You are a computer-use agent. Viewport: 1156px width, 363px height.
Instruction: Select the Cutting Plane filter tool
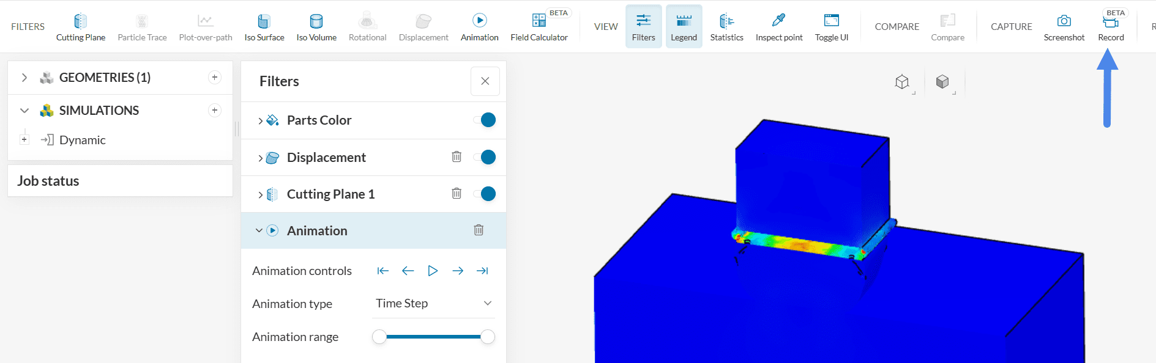80,28
